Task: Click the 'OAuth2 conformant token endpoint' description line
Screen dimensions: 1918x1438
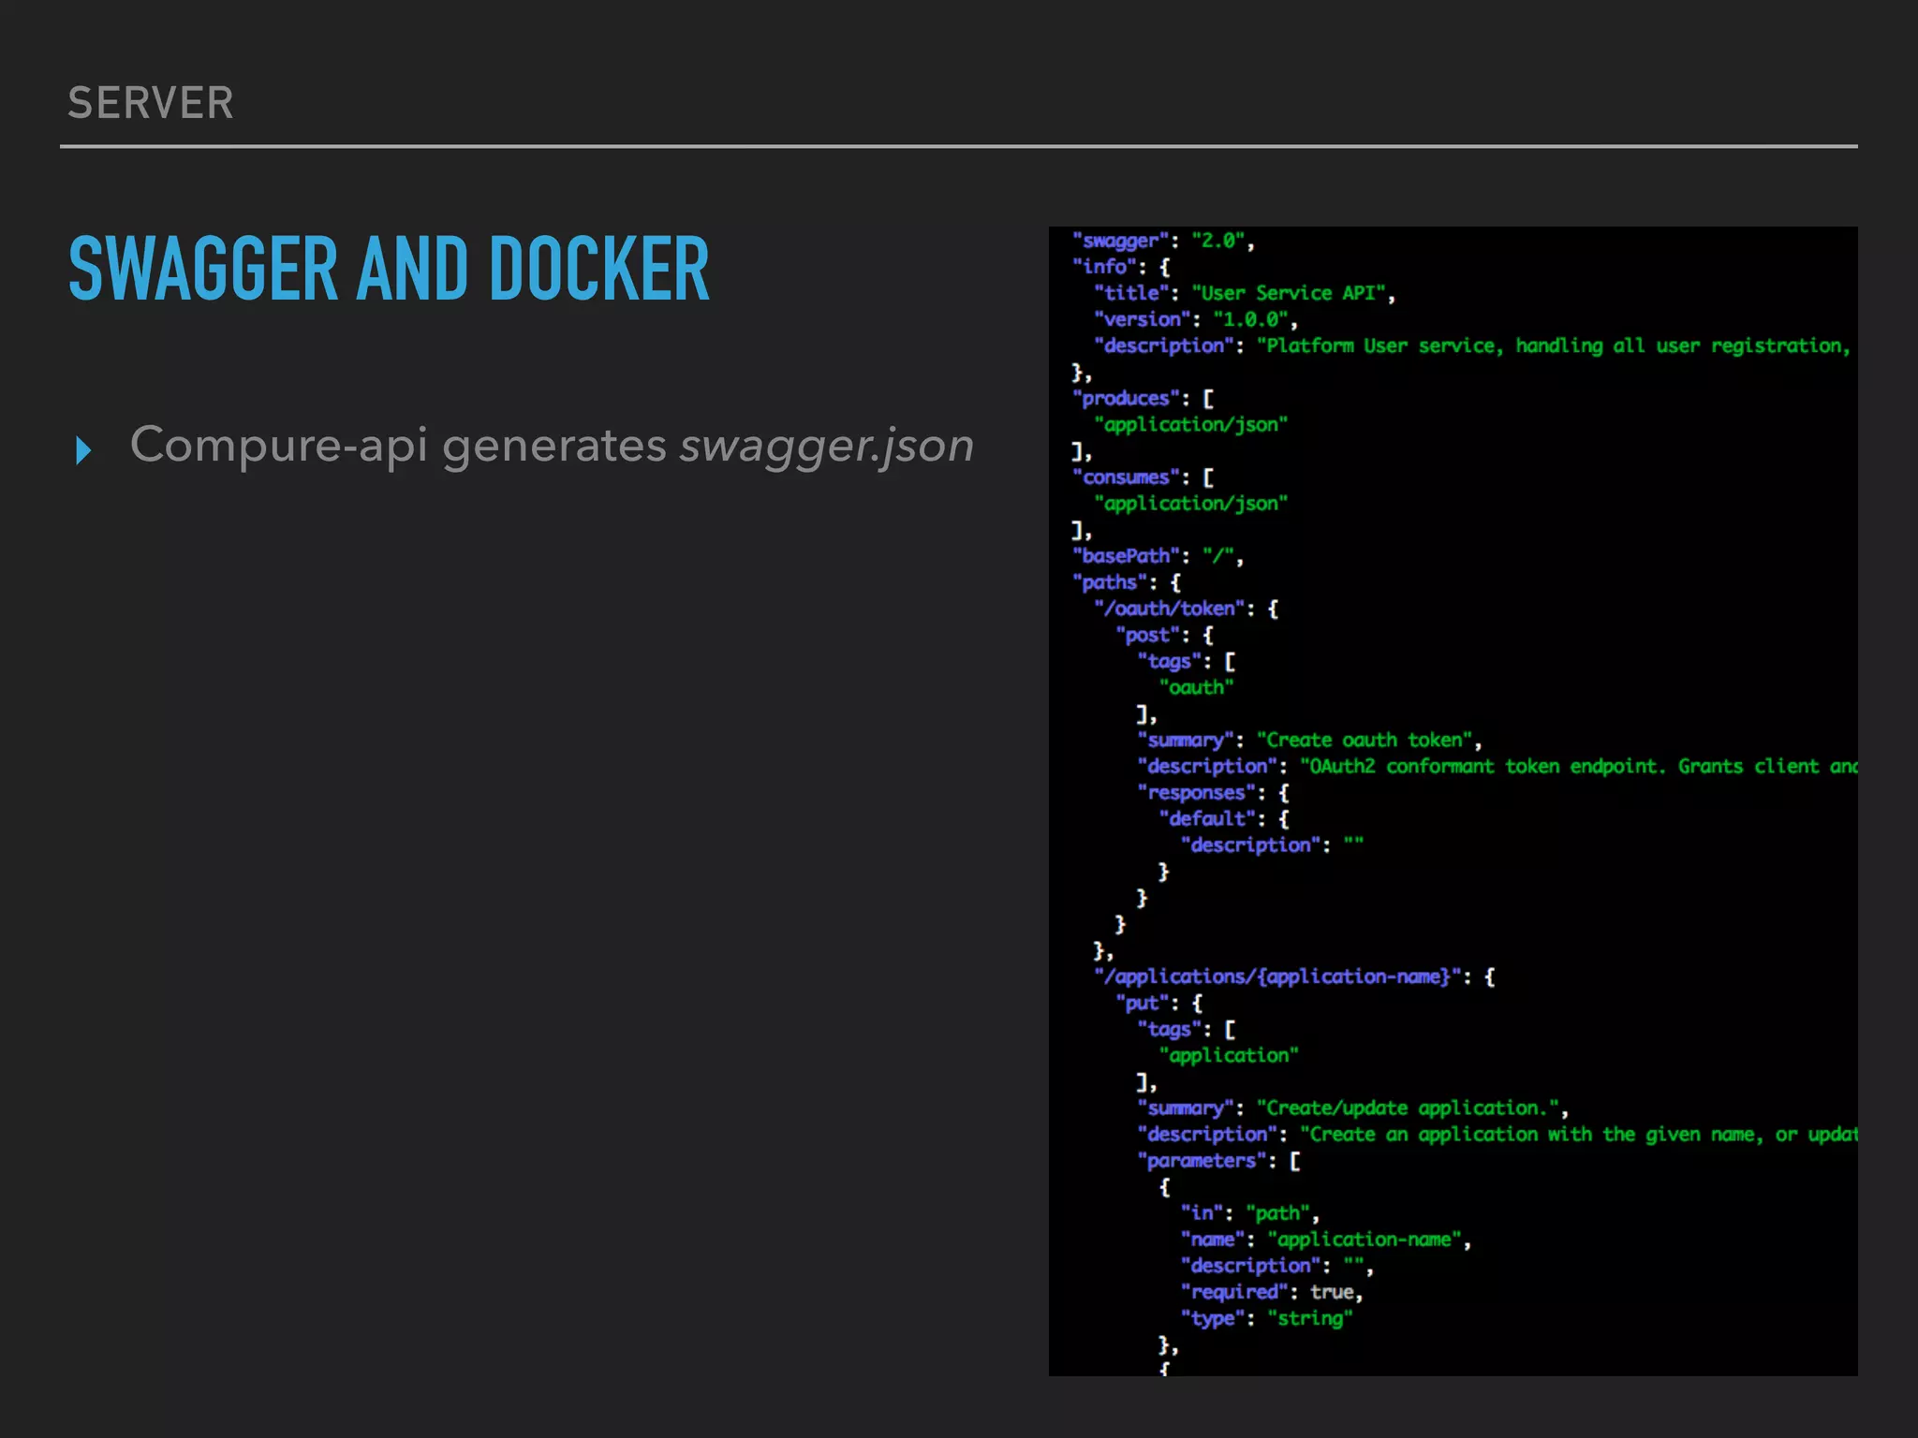Action: point(1498,766)
